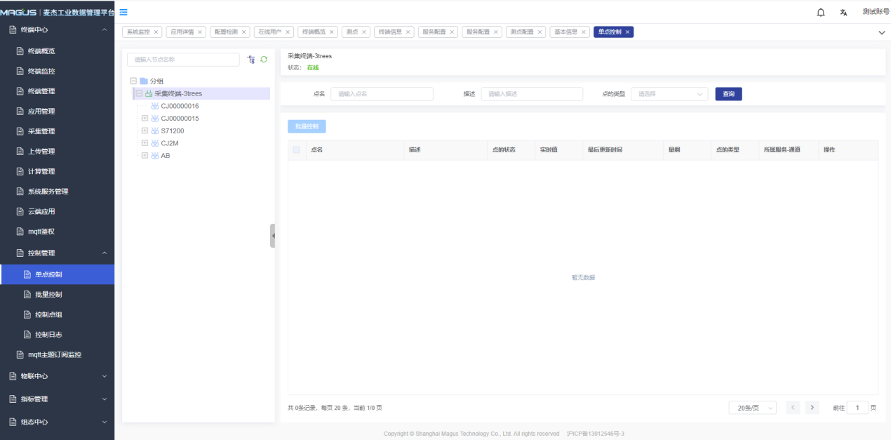Refresh the node tree with green icon
The image size is (891, 440).
pyautogui.click(x=264, y=60)
